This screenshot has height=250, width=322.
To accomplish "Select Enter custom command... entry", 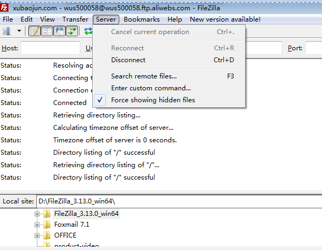I will (x=169, y=88).
